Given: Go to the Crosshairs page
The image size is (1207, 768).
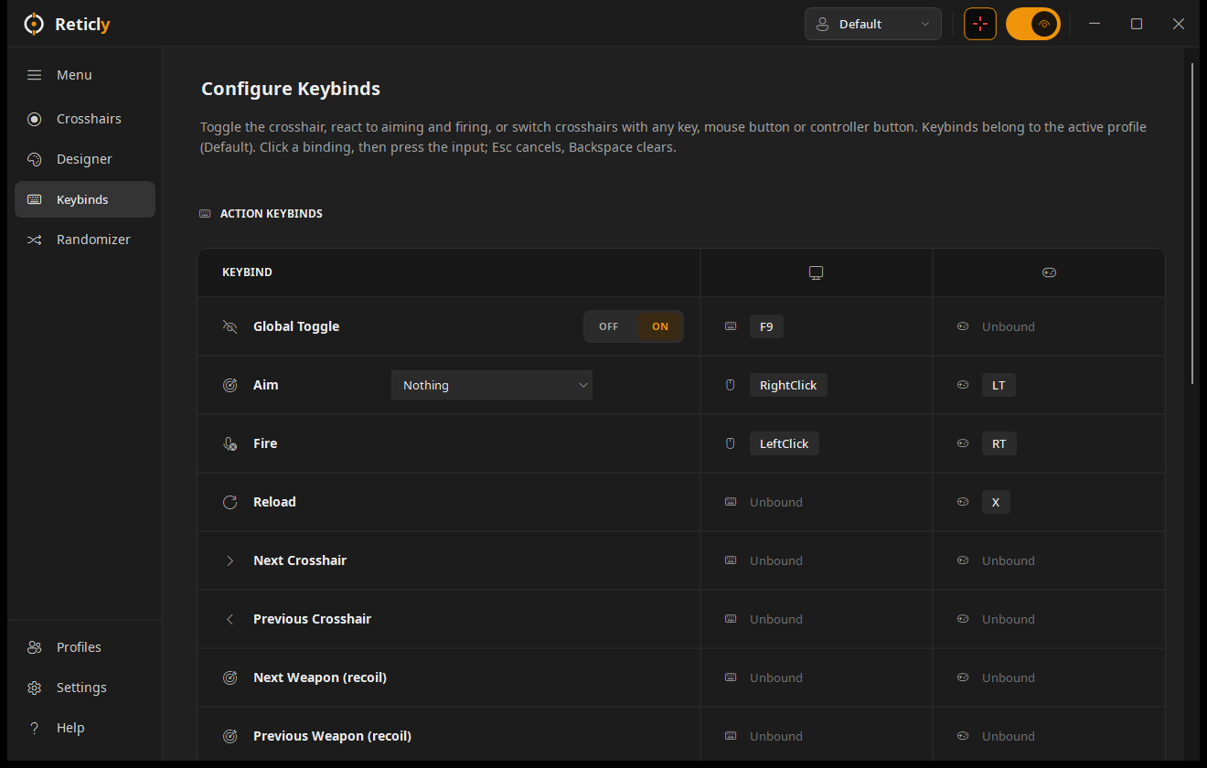Looking at the screenshot, I should click(85, 119).
